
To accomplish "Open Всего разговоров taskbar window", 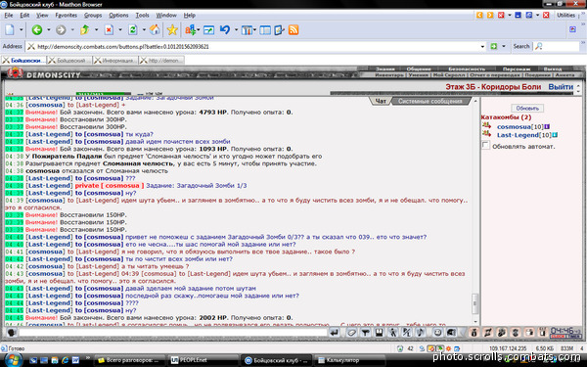I will 129,360.
